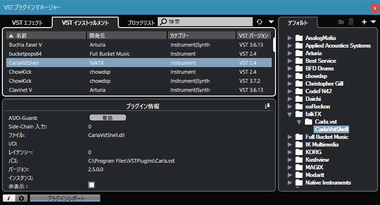Click the new folder icon in collection panel
Image resolution: width=380 pixels, height=205 pixels.
point(341,22)
